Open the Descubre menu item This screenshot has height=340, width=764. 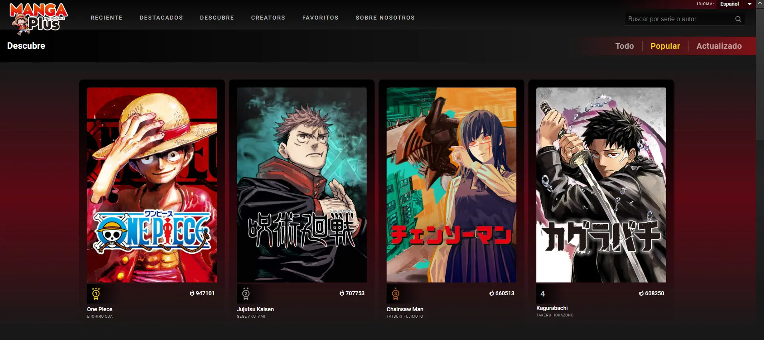[217, 18]
